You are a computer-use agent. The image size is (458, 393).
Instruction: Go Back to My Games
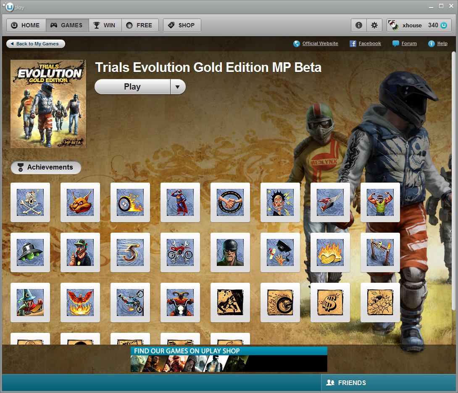(x=36, y=44)
